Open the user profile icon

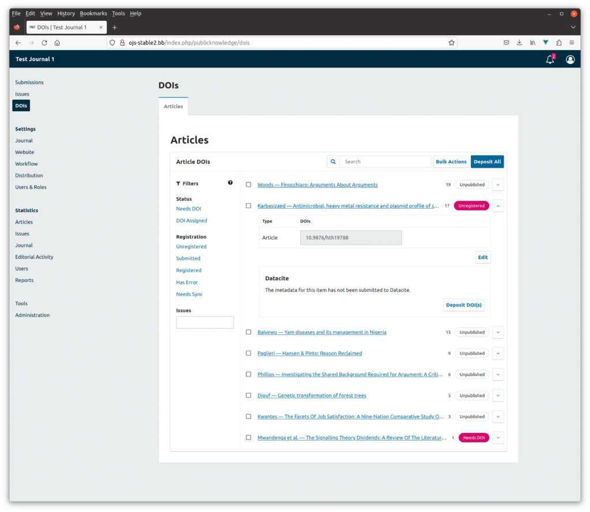click(x=570, y=59)
